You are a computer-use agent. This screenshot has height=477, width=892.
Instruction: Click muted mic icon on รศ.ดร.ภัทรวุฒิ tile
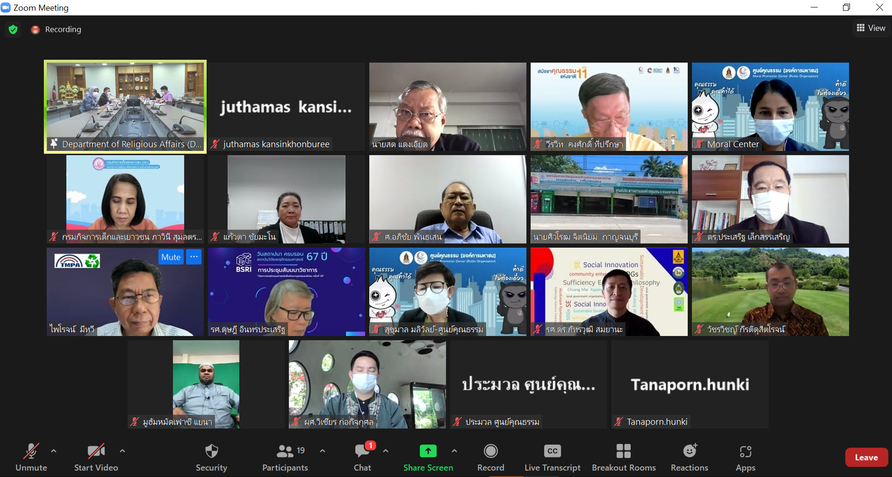click(538, 329)
